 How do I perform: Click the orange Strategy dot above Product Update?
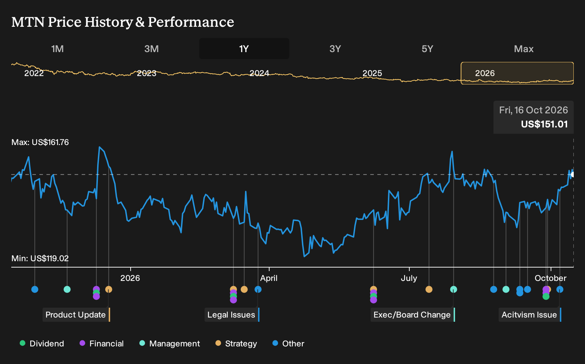(x=109, y=289)
